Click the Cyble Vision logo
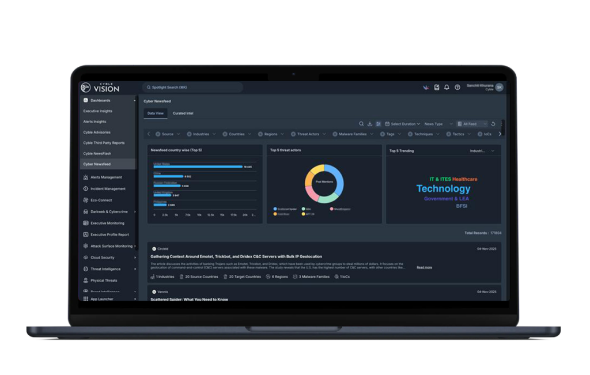 [x=100, y=87]
